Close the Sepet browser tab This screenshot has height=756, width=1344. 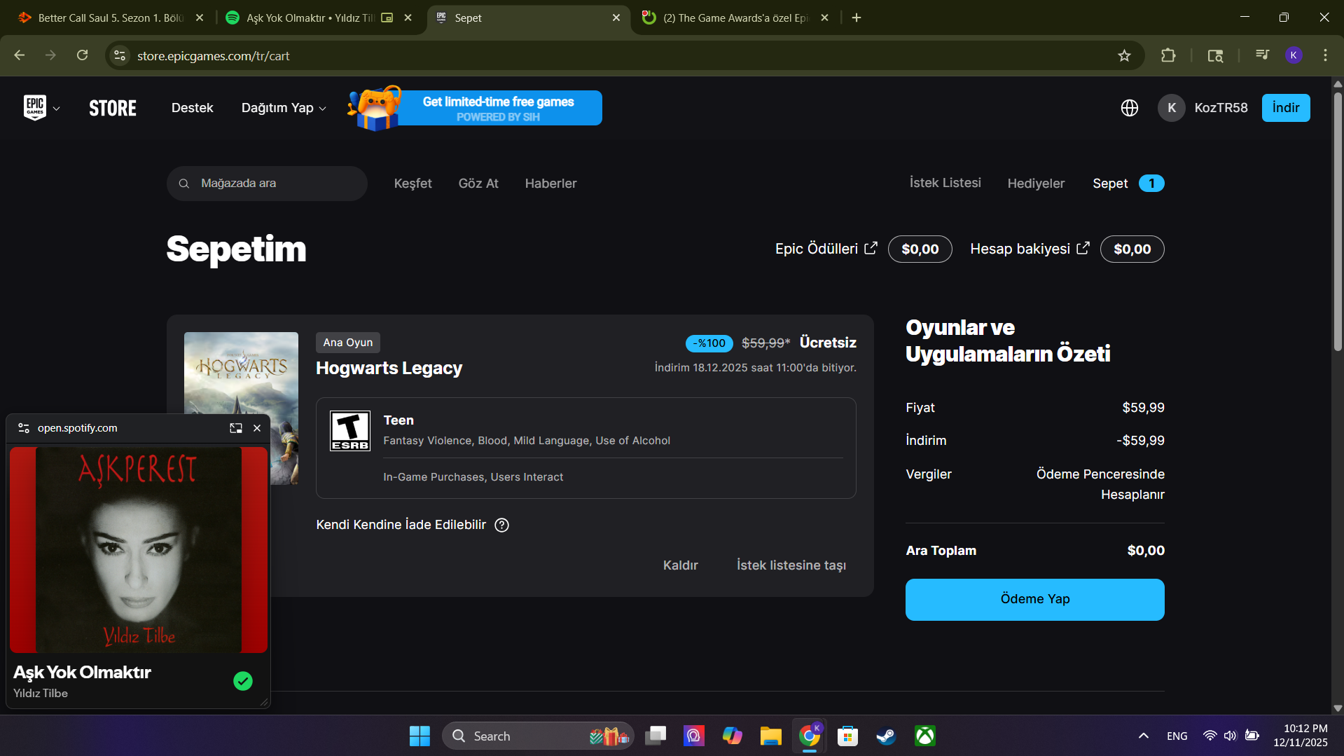[616, 18]
